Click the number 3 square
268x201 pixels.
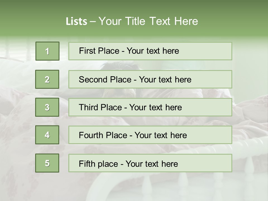(x=47, y=107)
